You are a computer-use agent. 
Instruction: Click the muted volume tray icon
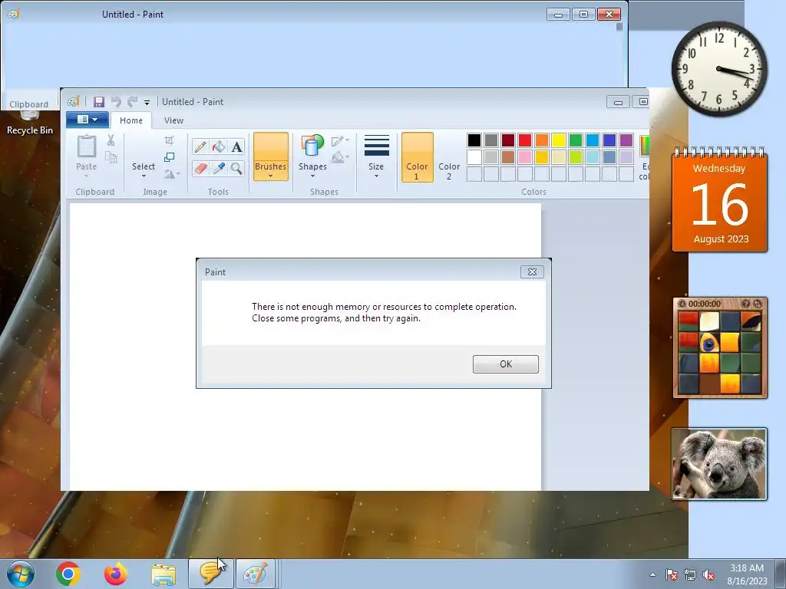pos(708,575)
